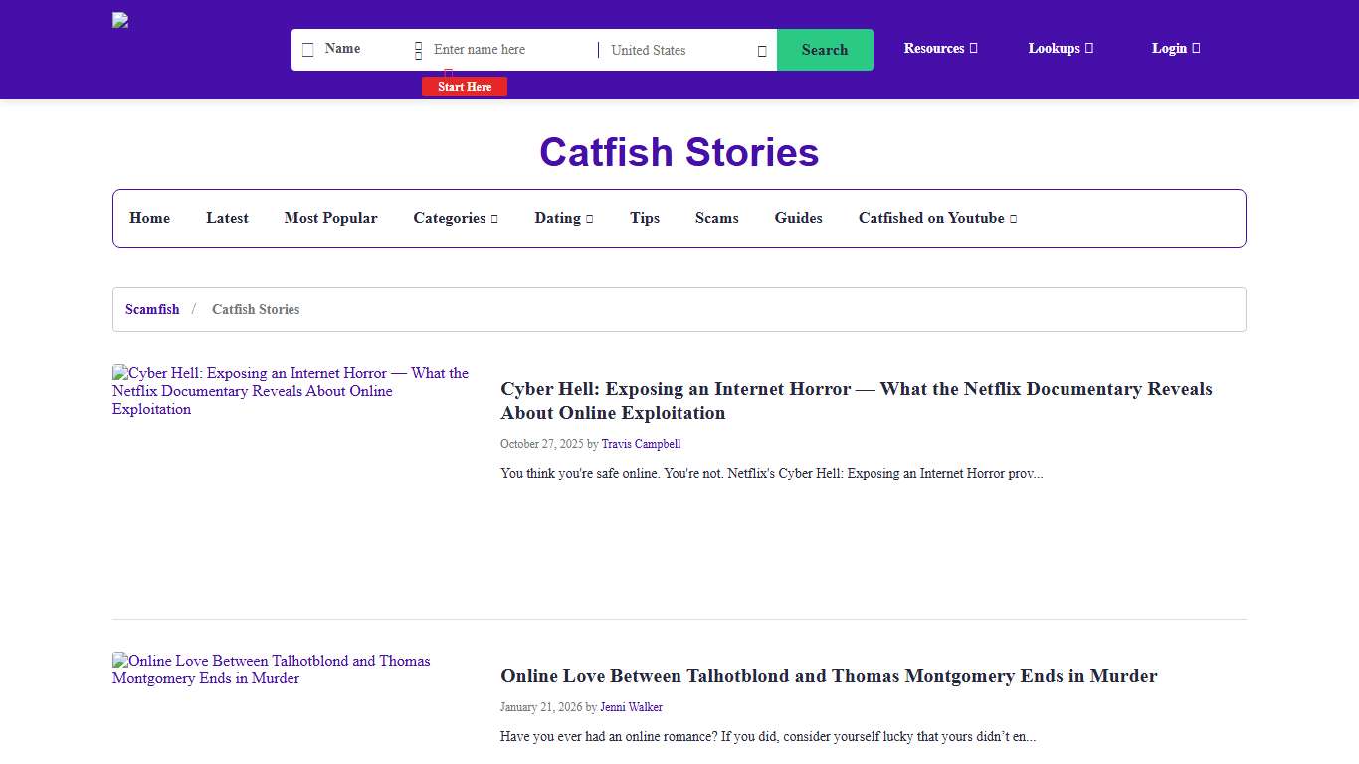This screenshot has height=764, width=1359.
Task: Click the Resources menu icon
Action: [974, 48]
